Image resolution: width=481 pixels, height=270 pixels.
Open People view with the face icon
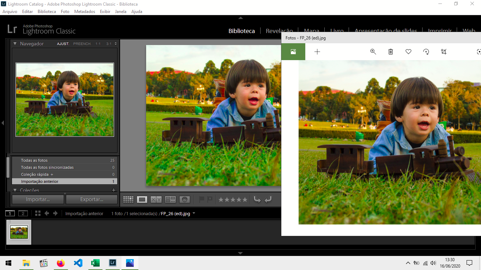(x=185, y=199)
